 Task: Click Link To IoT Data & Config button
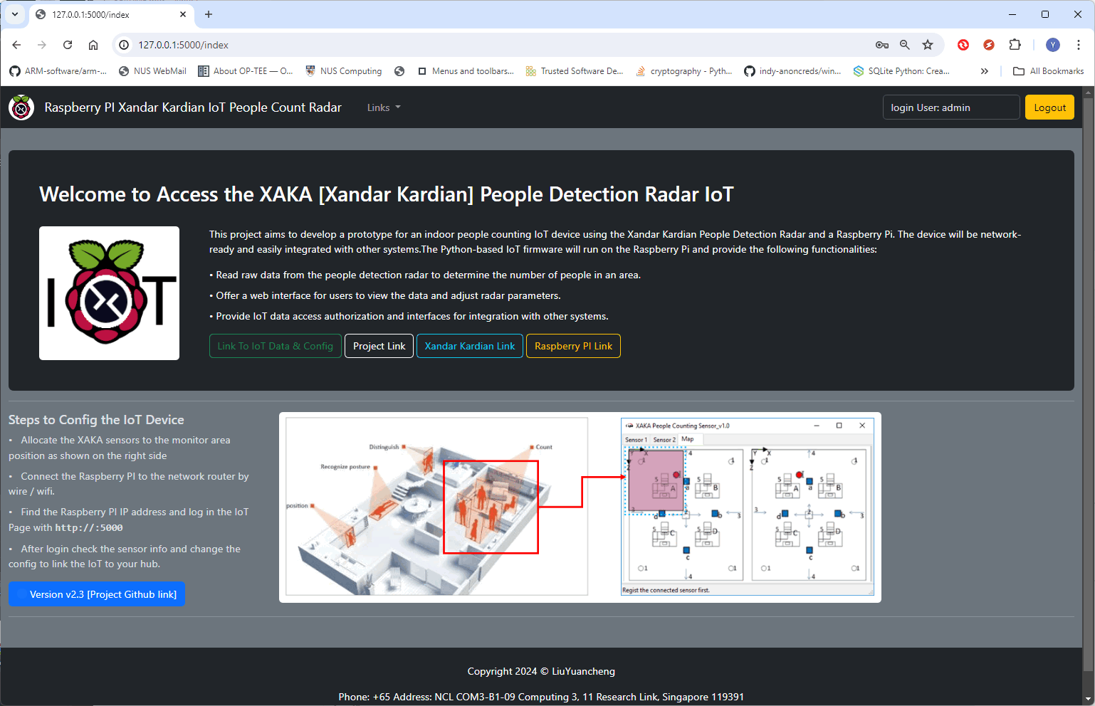coord(276,346)
